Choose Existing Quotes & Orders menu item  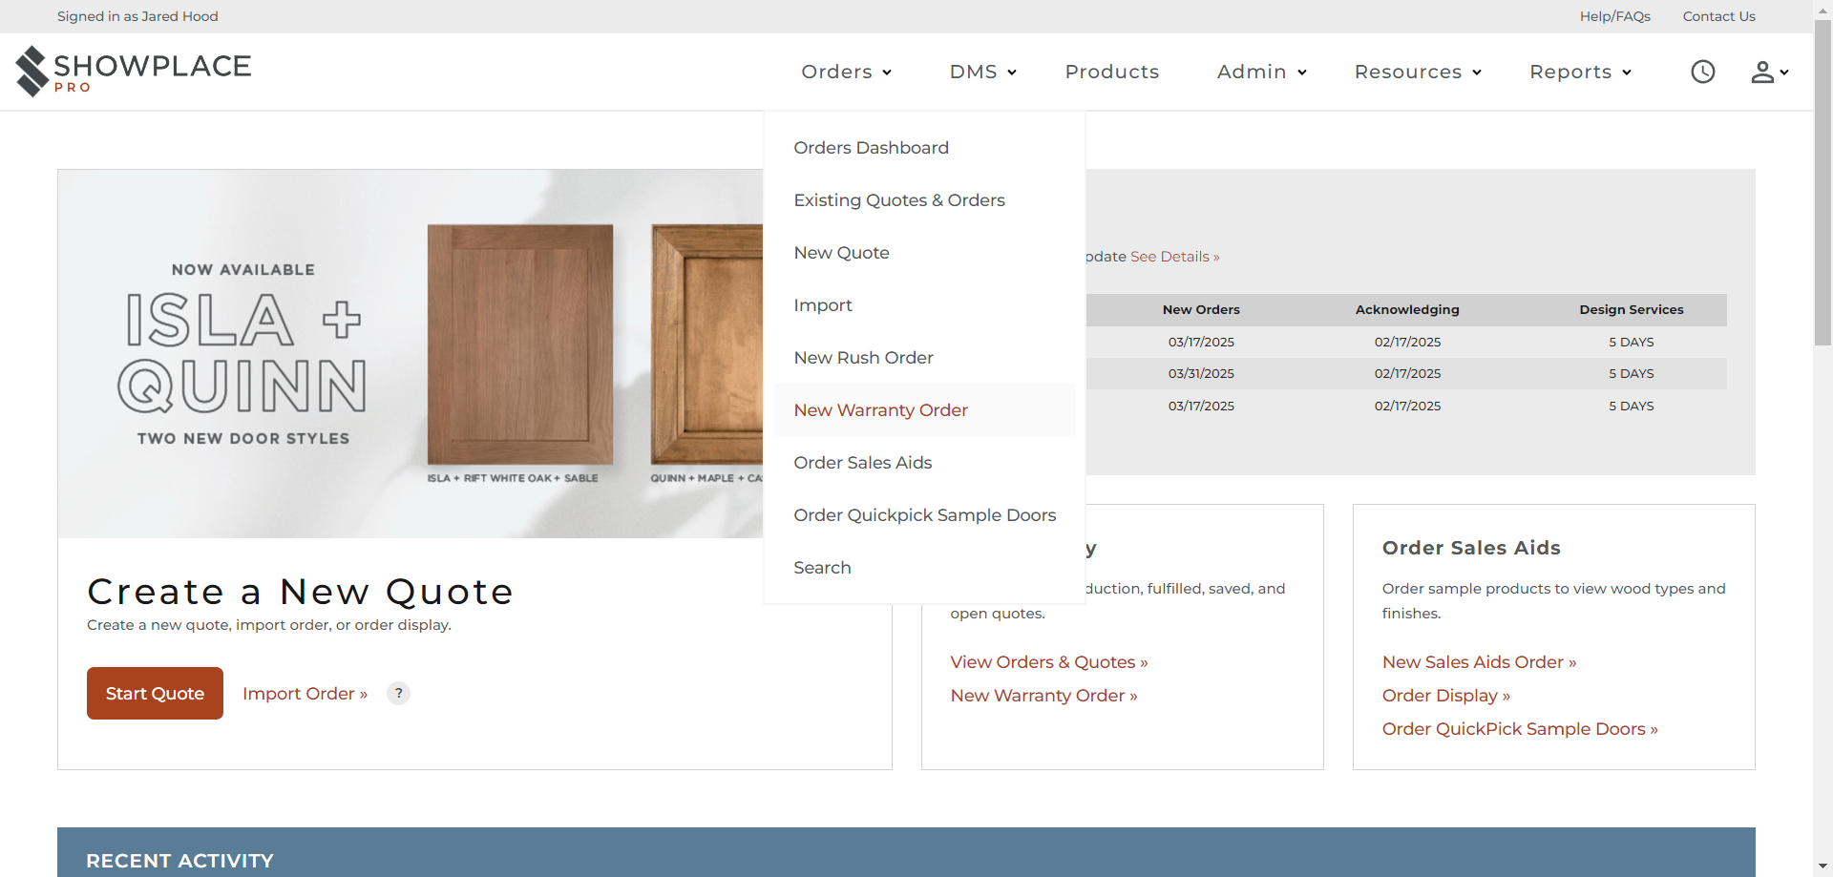click(x=924, y=200)
